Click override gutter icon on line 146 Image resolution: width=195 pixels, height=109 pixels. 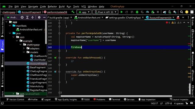[x=55, y=58]
